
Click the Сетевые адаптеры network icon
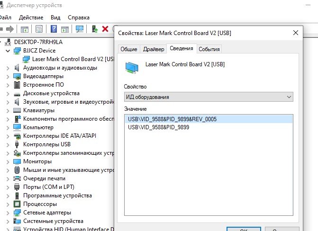click(x=17, y=213)
